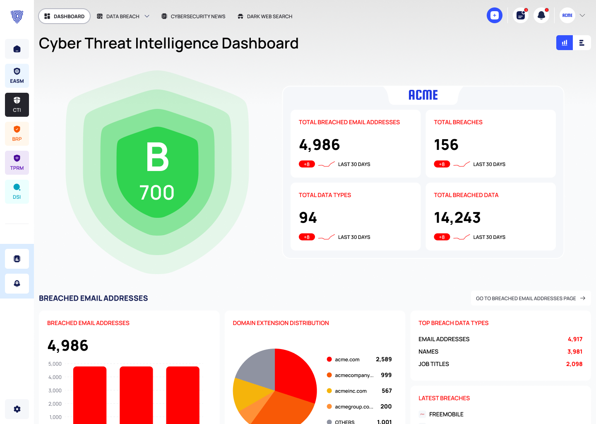Screen dimensions: 596x424
Task: Open the DSI module
Action: point(17,192)
